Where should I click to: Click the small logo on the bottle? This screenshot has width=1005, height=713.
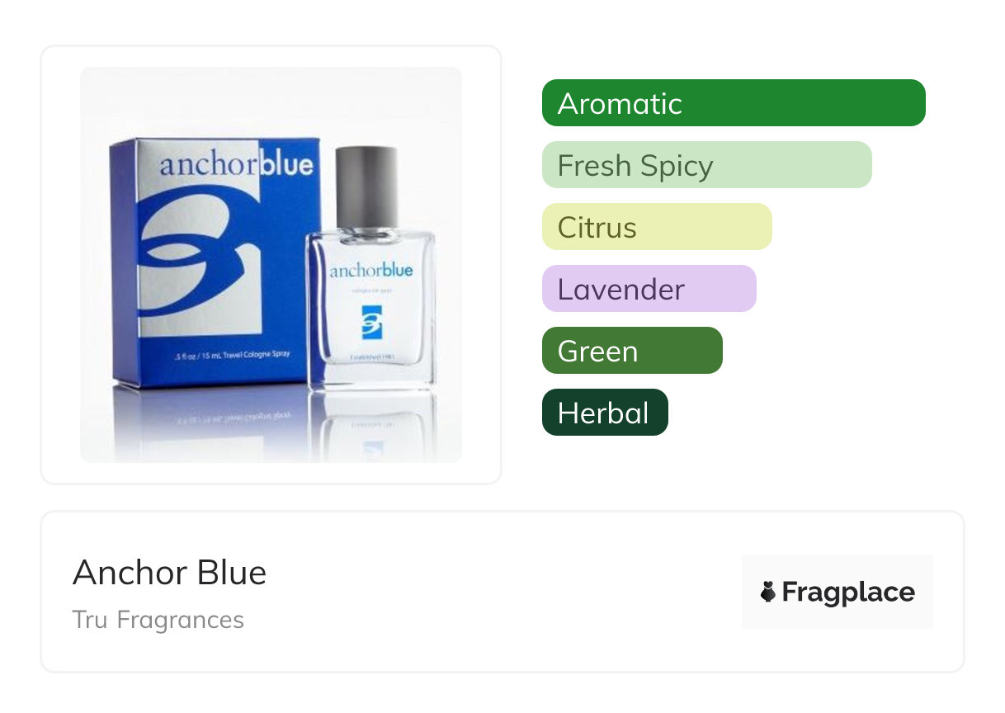pos(371,322)
